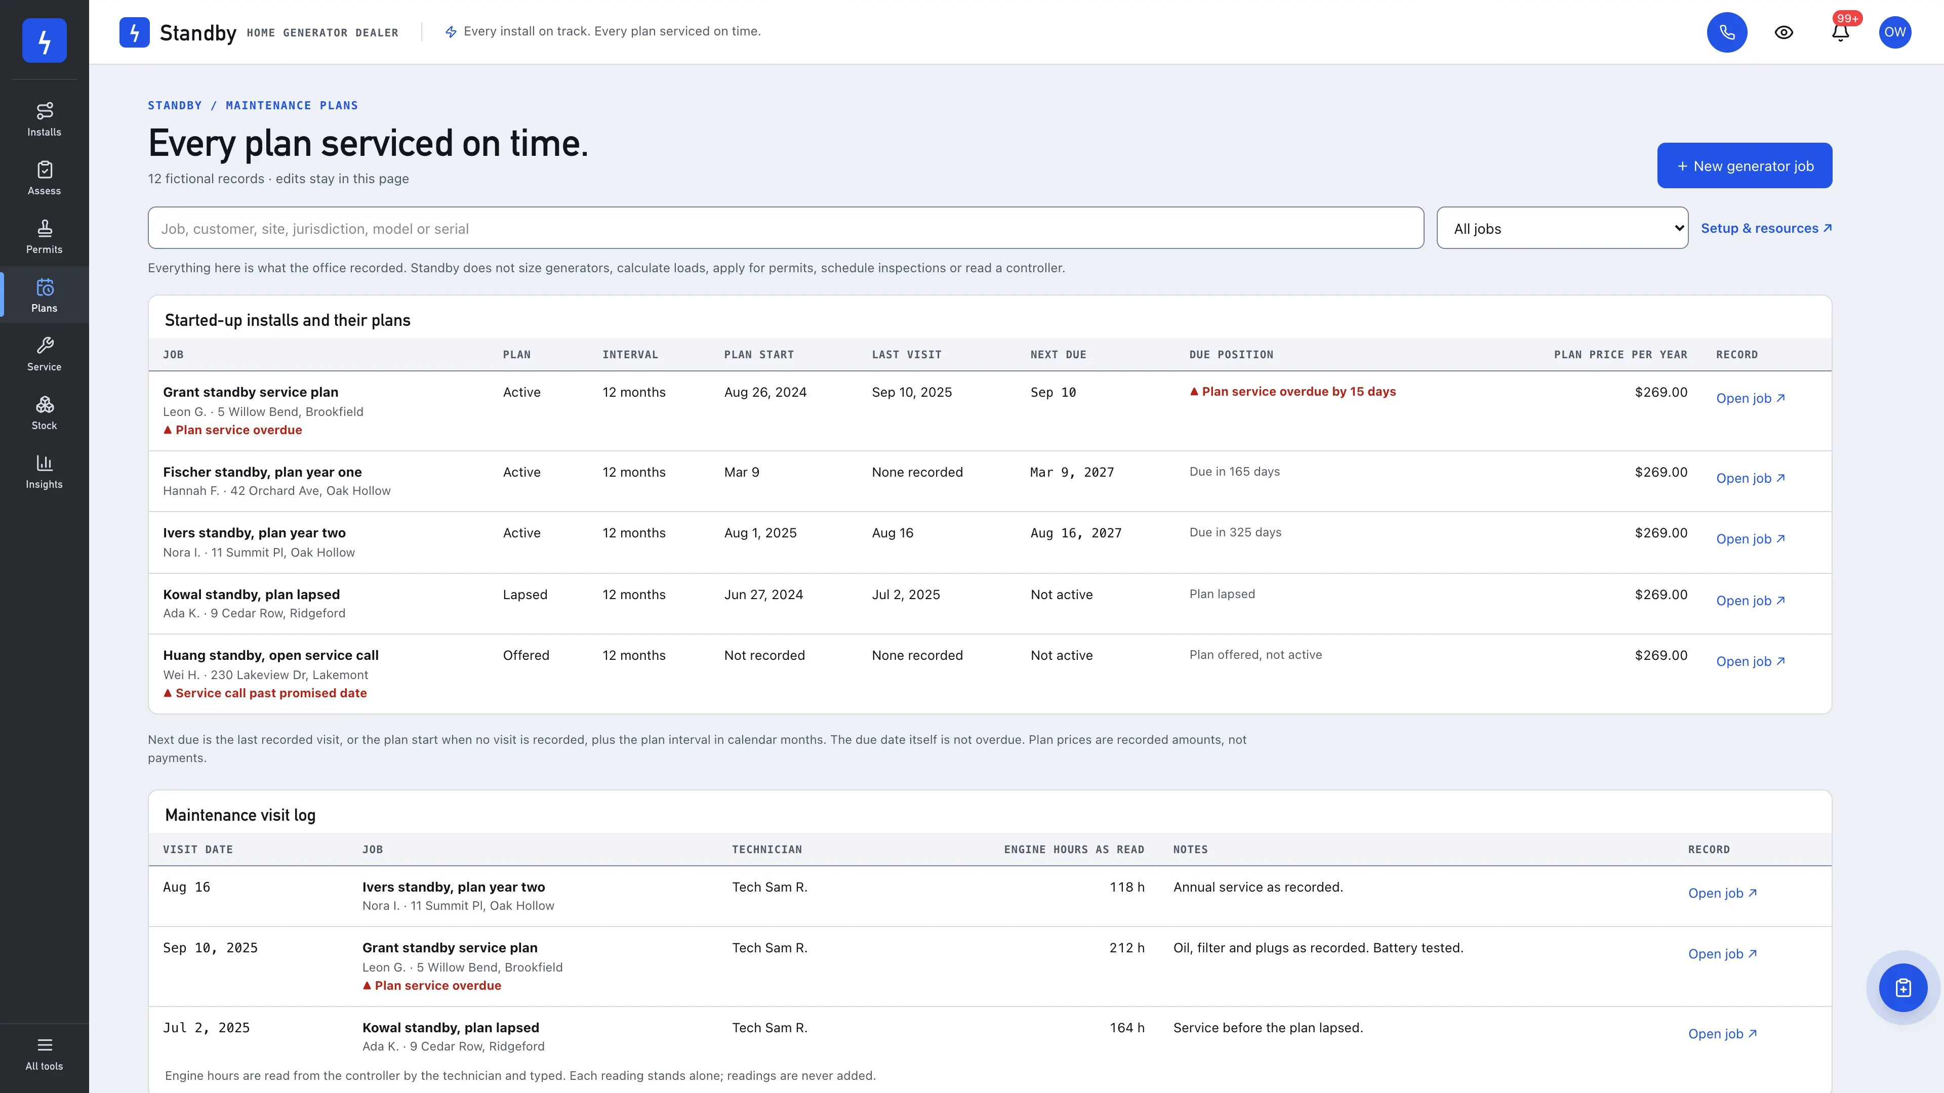Click the 'ENGINE HOURS AS READ' column header
This screenshot has width=1944, height=1093.
[1074, 850]
